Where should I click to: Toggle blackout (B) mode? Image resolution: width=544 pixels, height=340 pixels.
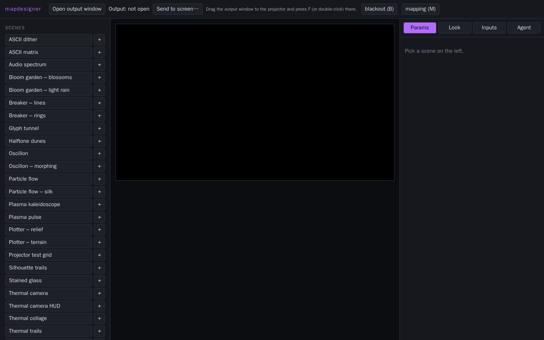pos(379,9)
